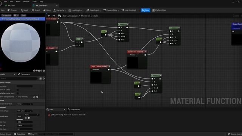Remove all Library Categories array elements
The height and width of the screenshot is (136, 242).
pyautogui.click(x=37, y=97)
